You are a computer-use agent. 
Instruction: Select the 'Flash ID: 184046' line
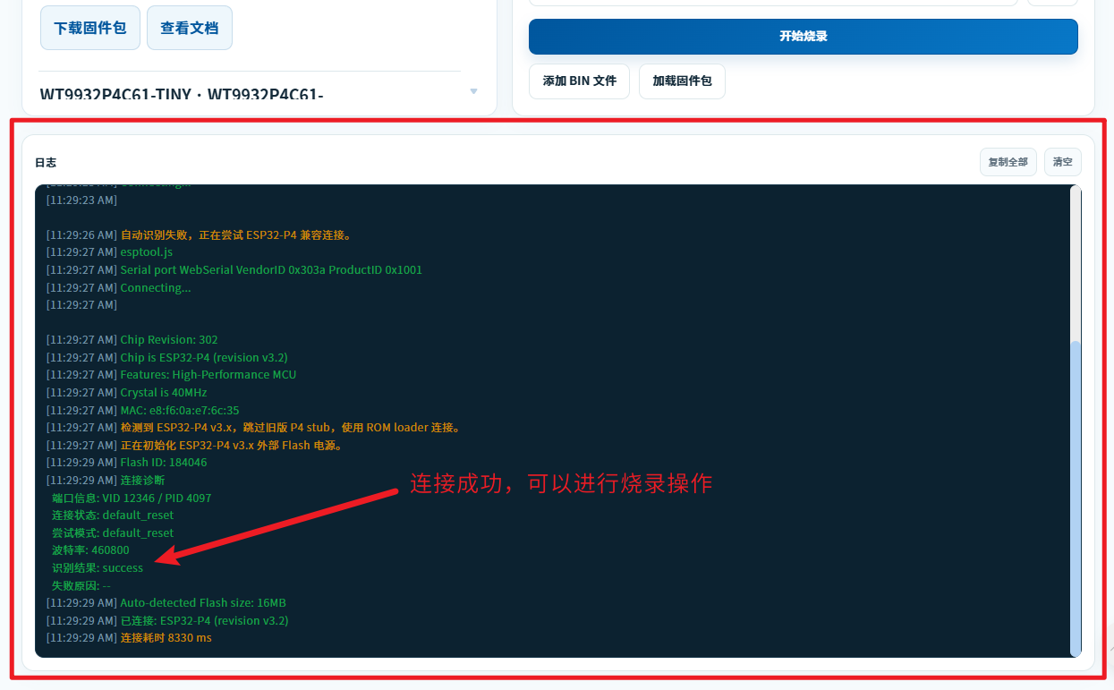tap(126, 463)
